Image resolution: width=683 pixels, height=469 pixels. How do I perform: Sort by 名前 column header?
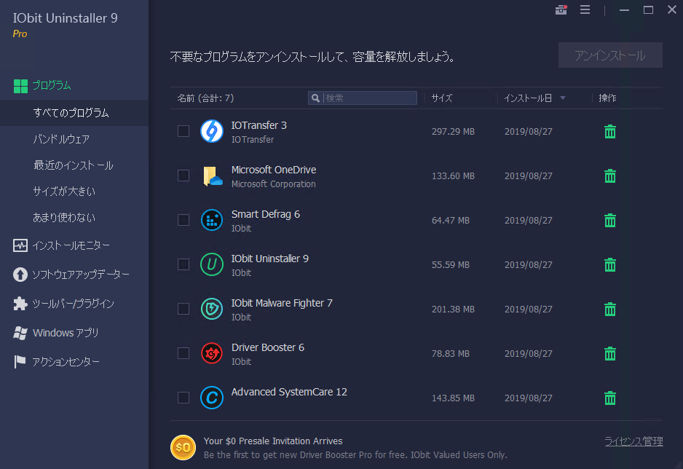(x=205, y=98)
